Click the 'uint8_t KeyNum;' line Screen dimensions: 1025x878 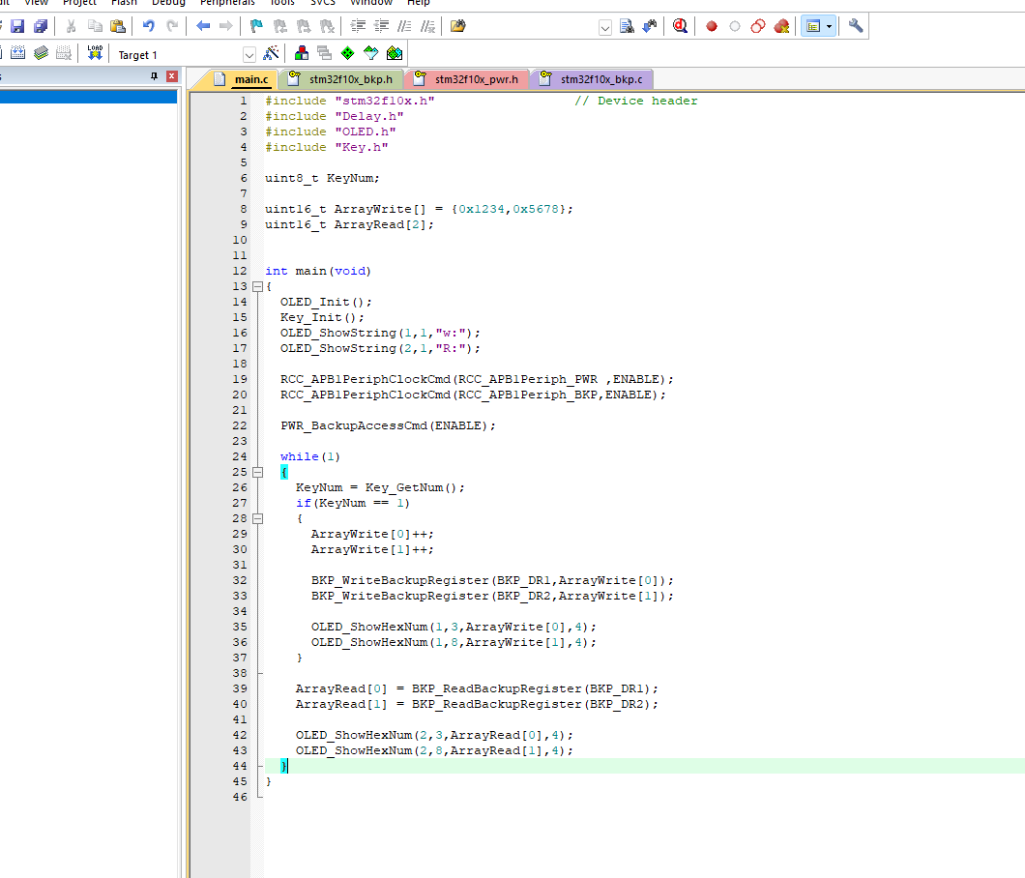322,179
